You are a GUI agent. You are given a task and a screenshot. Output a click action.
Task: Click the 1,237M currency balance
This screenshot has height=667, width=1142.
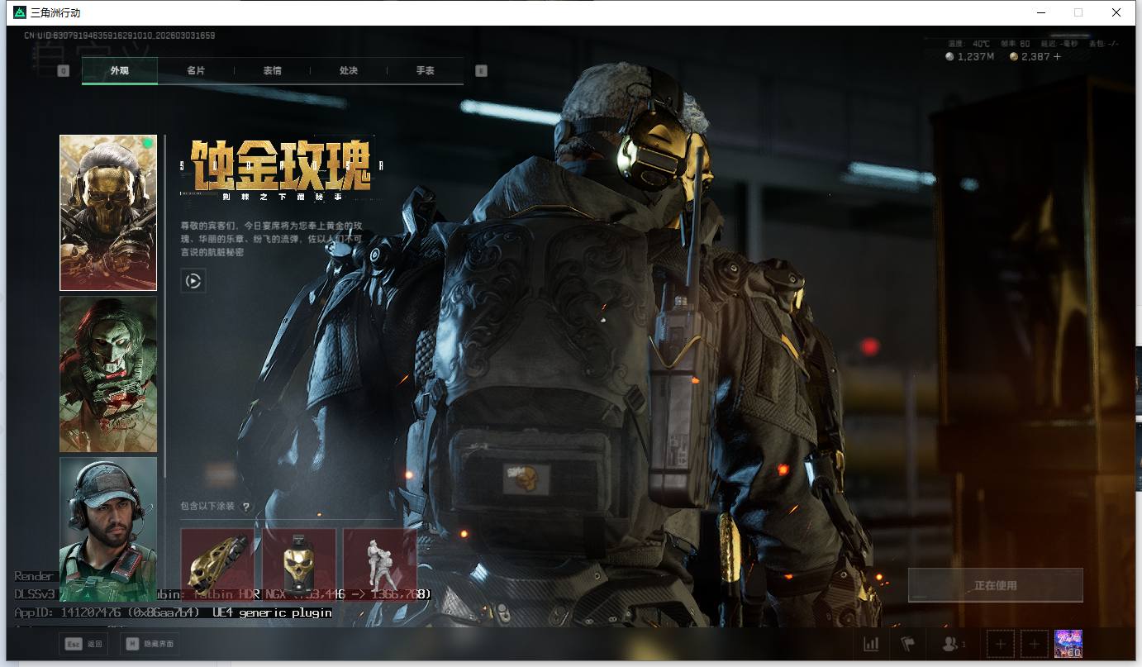[x=969, y=56]
